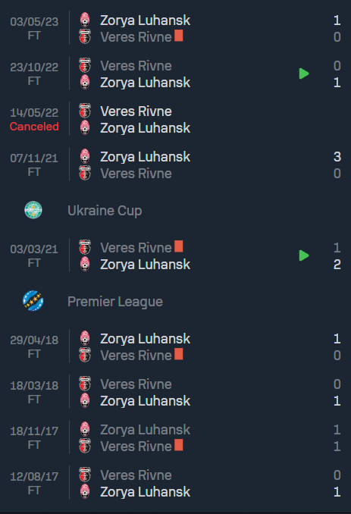Select Zorya Luhansk in the 12/08/17 match
The height and width of the screenshot is (514, 351).
coord(146,492)
